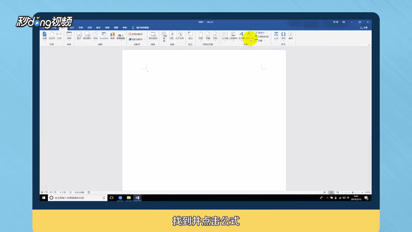Adjust the zoom slider

tap(352, 192)
